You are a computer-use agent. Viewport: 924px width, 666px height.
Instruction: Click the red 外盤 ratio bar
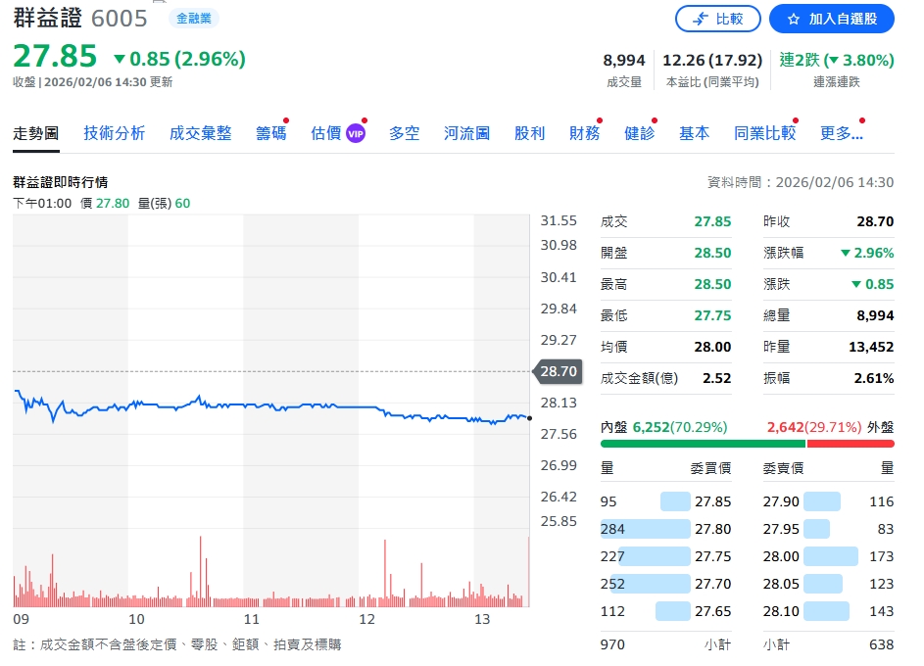click(851, 444)
